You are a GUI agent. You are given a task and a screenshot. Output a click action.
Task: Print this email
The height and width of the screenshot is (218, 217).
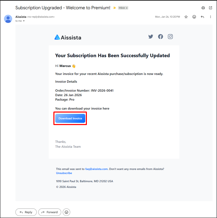pyautogui.click(x=203, y=8)
